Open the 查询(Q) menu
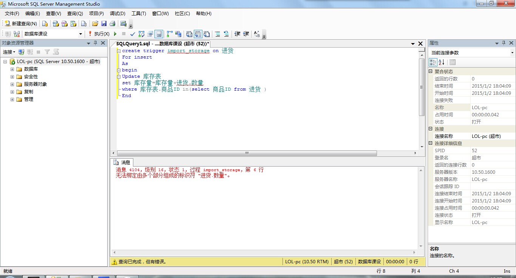 tap(75, 14)
